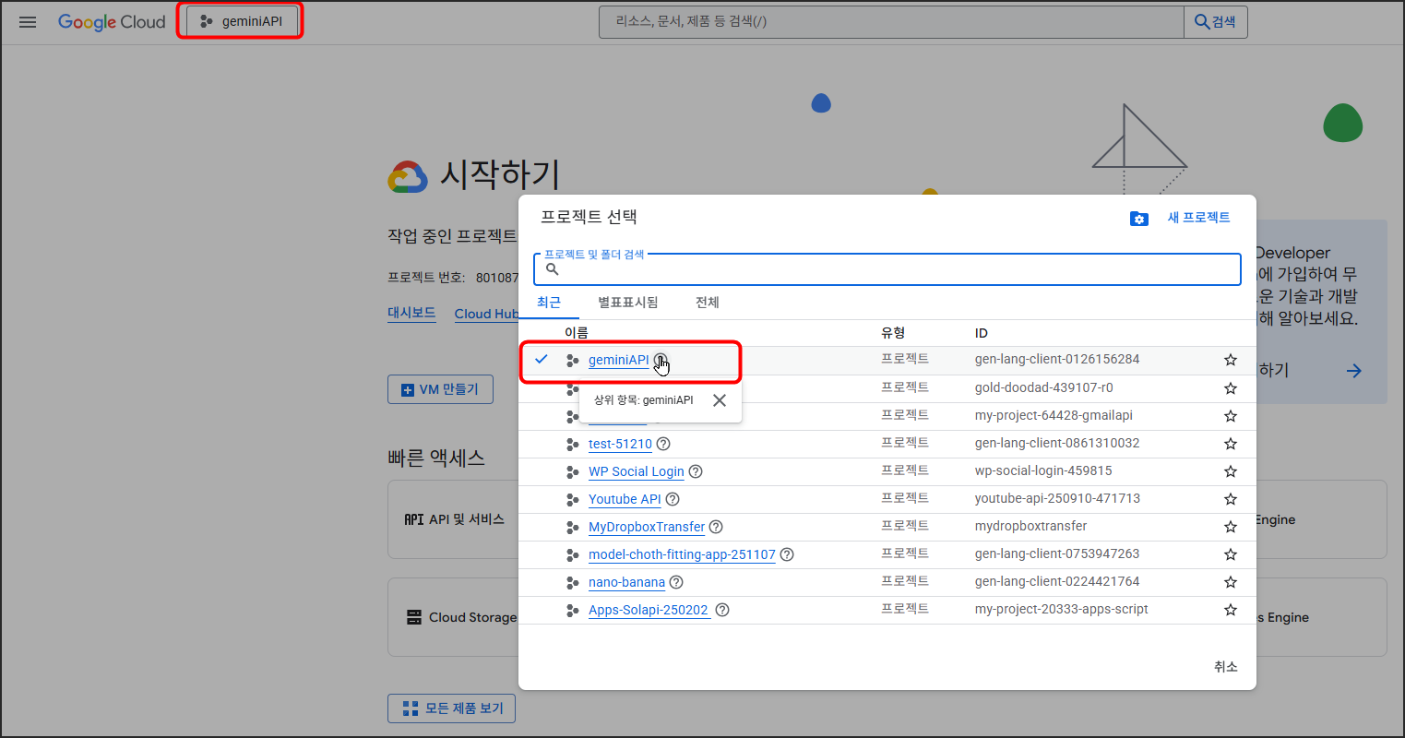The height and width of the screenshot is (738, 1405).
Task: Click the project icon beside test-51210
Action: [572, 444]
